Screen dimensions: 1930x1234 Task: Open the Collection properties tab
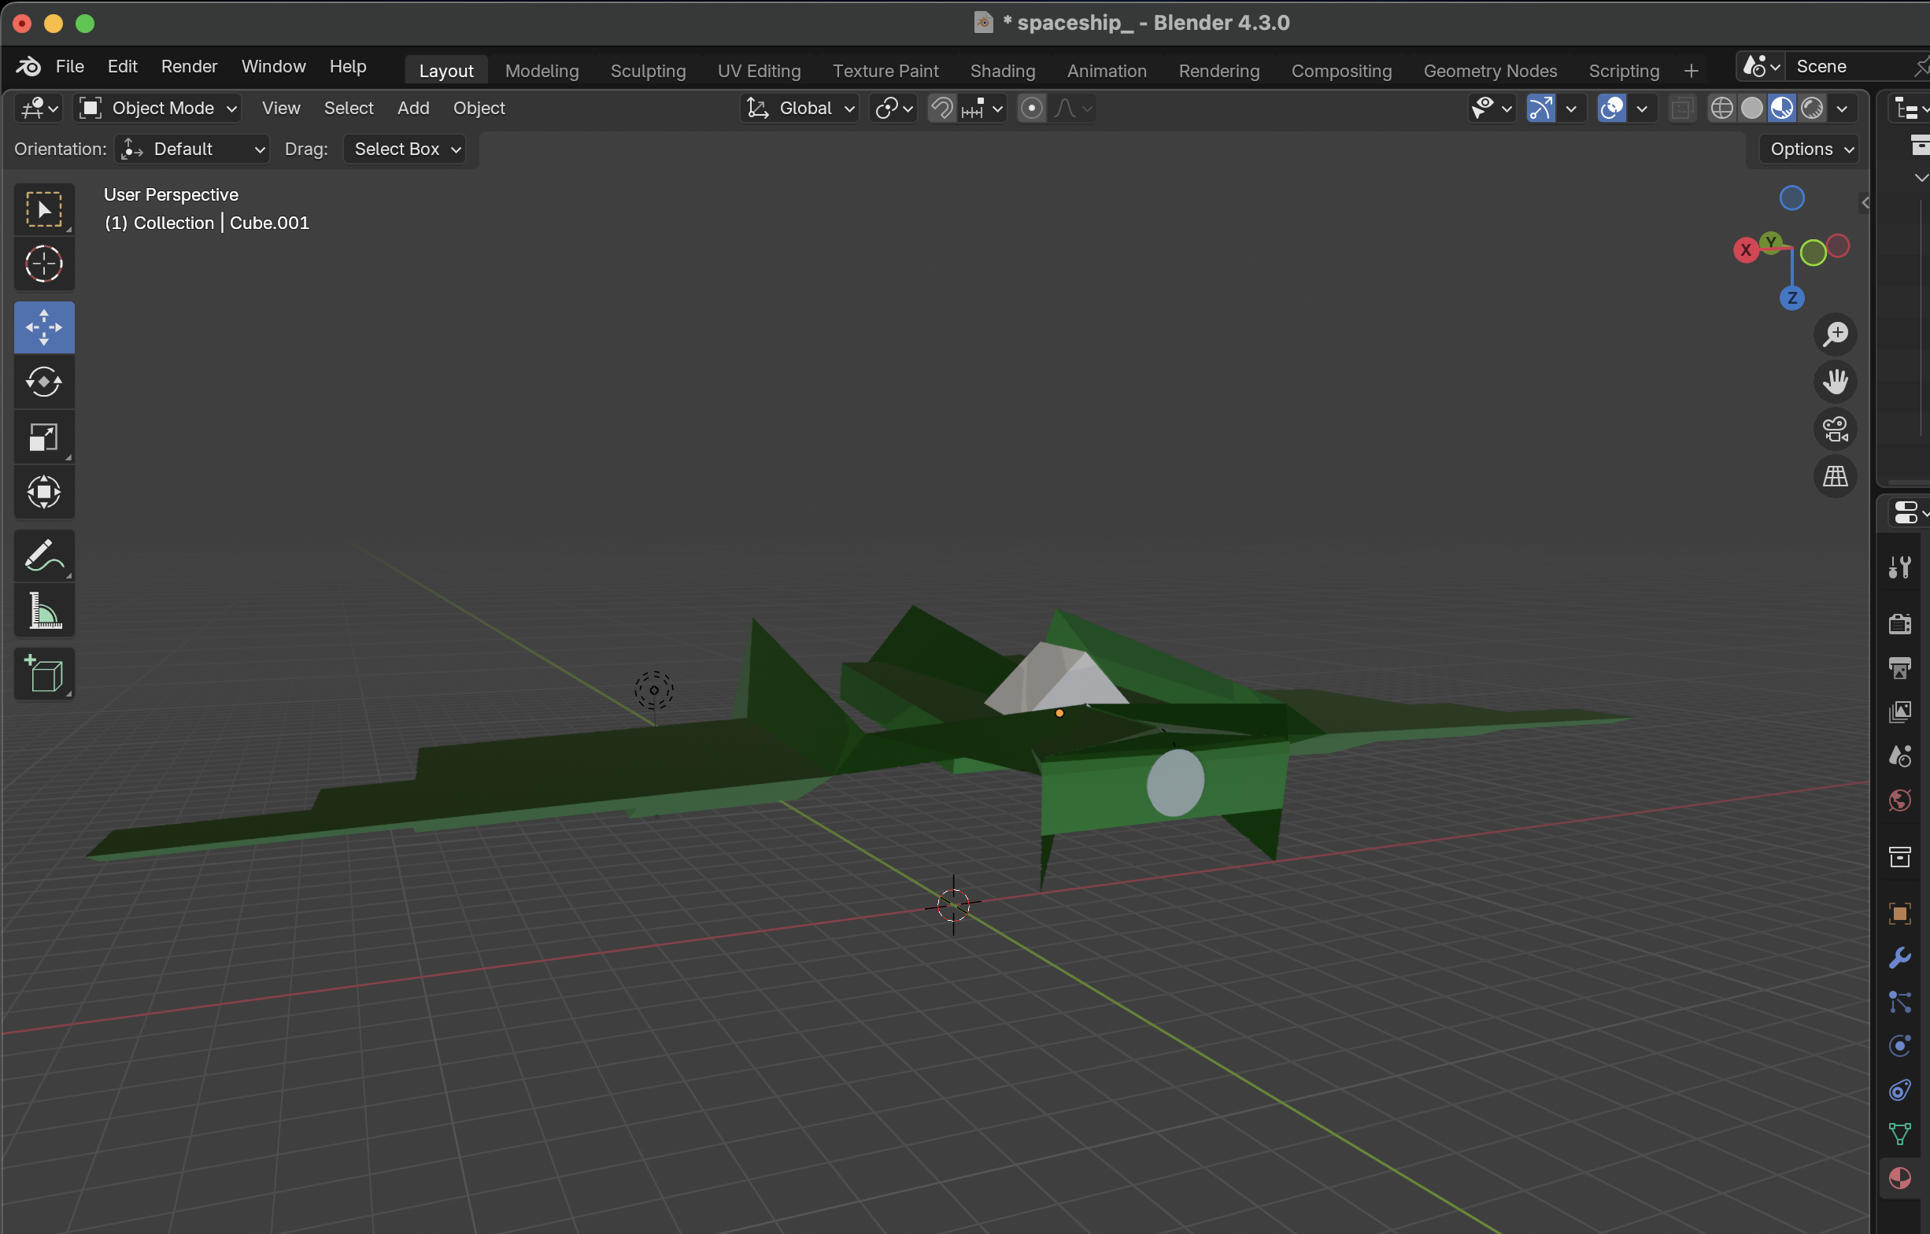tap(1899, 856)
